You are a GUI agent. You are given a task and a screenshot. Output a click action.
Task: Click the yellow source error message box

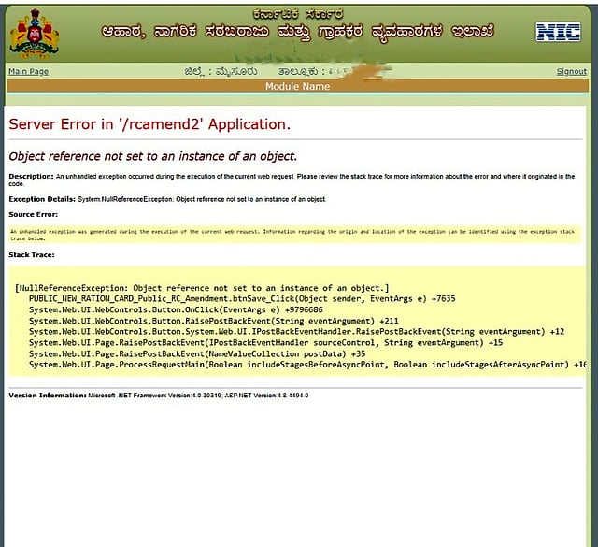[295, 235]
